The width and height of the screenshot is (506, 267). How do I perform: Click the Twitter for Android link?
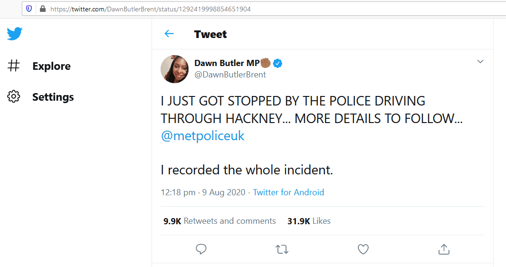[288, 192]
